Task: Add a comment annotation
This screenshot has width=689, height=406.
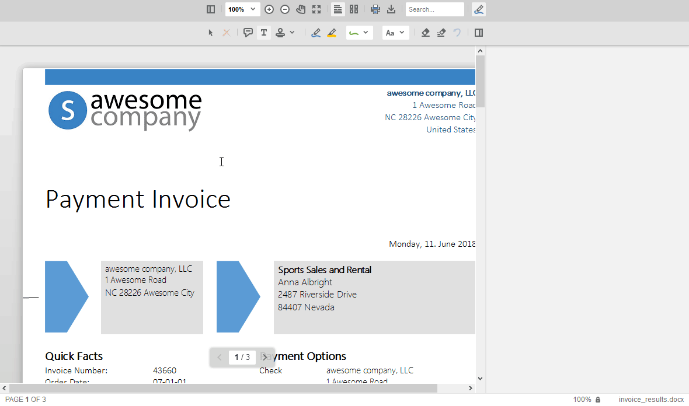Action: (248, 33)
